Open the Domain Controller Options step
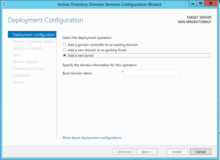 (x=34, y=42)
